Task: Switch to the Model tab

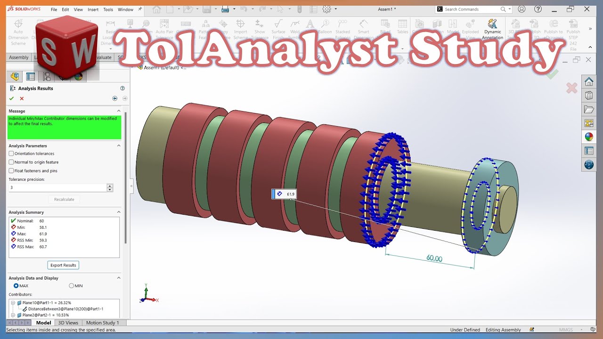Action: click(x=43, y=323)
